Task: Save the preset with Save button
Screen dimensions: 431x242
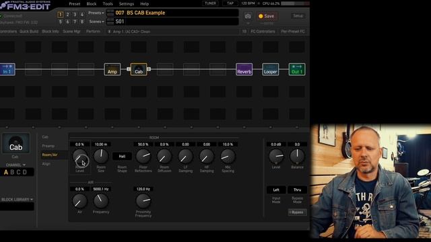Action: (x=267, y=16)
